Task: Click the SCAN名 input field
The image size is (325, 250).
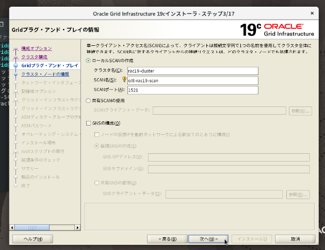Action: click(x=193, y=81)
